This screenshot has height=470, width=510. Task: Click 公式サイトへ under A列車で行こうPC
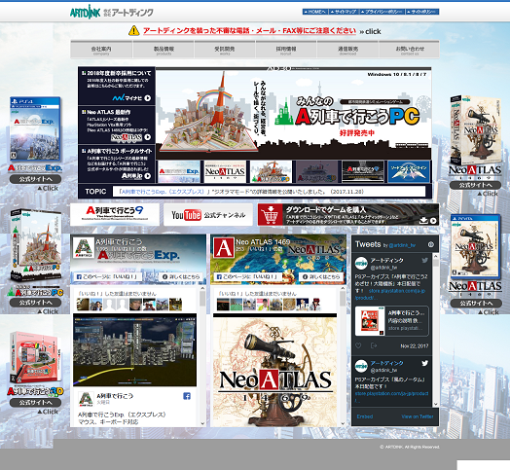click(35, 303)
